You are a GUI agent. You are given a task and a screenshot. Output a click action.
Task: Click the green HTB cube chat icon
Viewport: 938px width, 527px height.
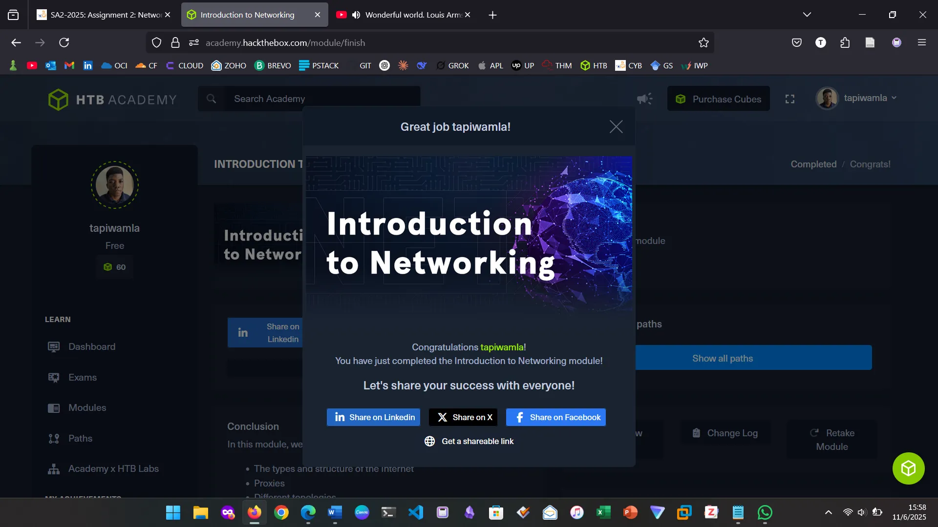908,468
